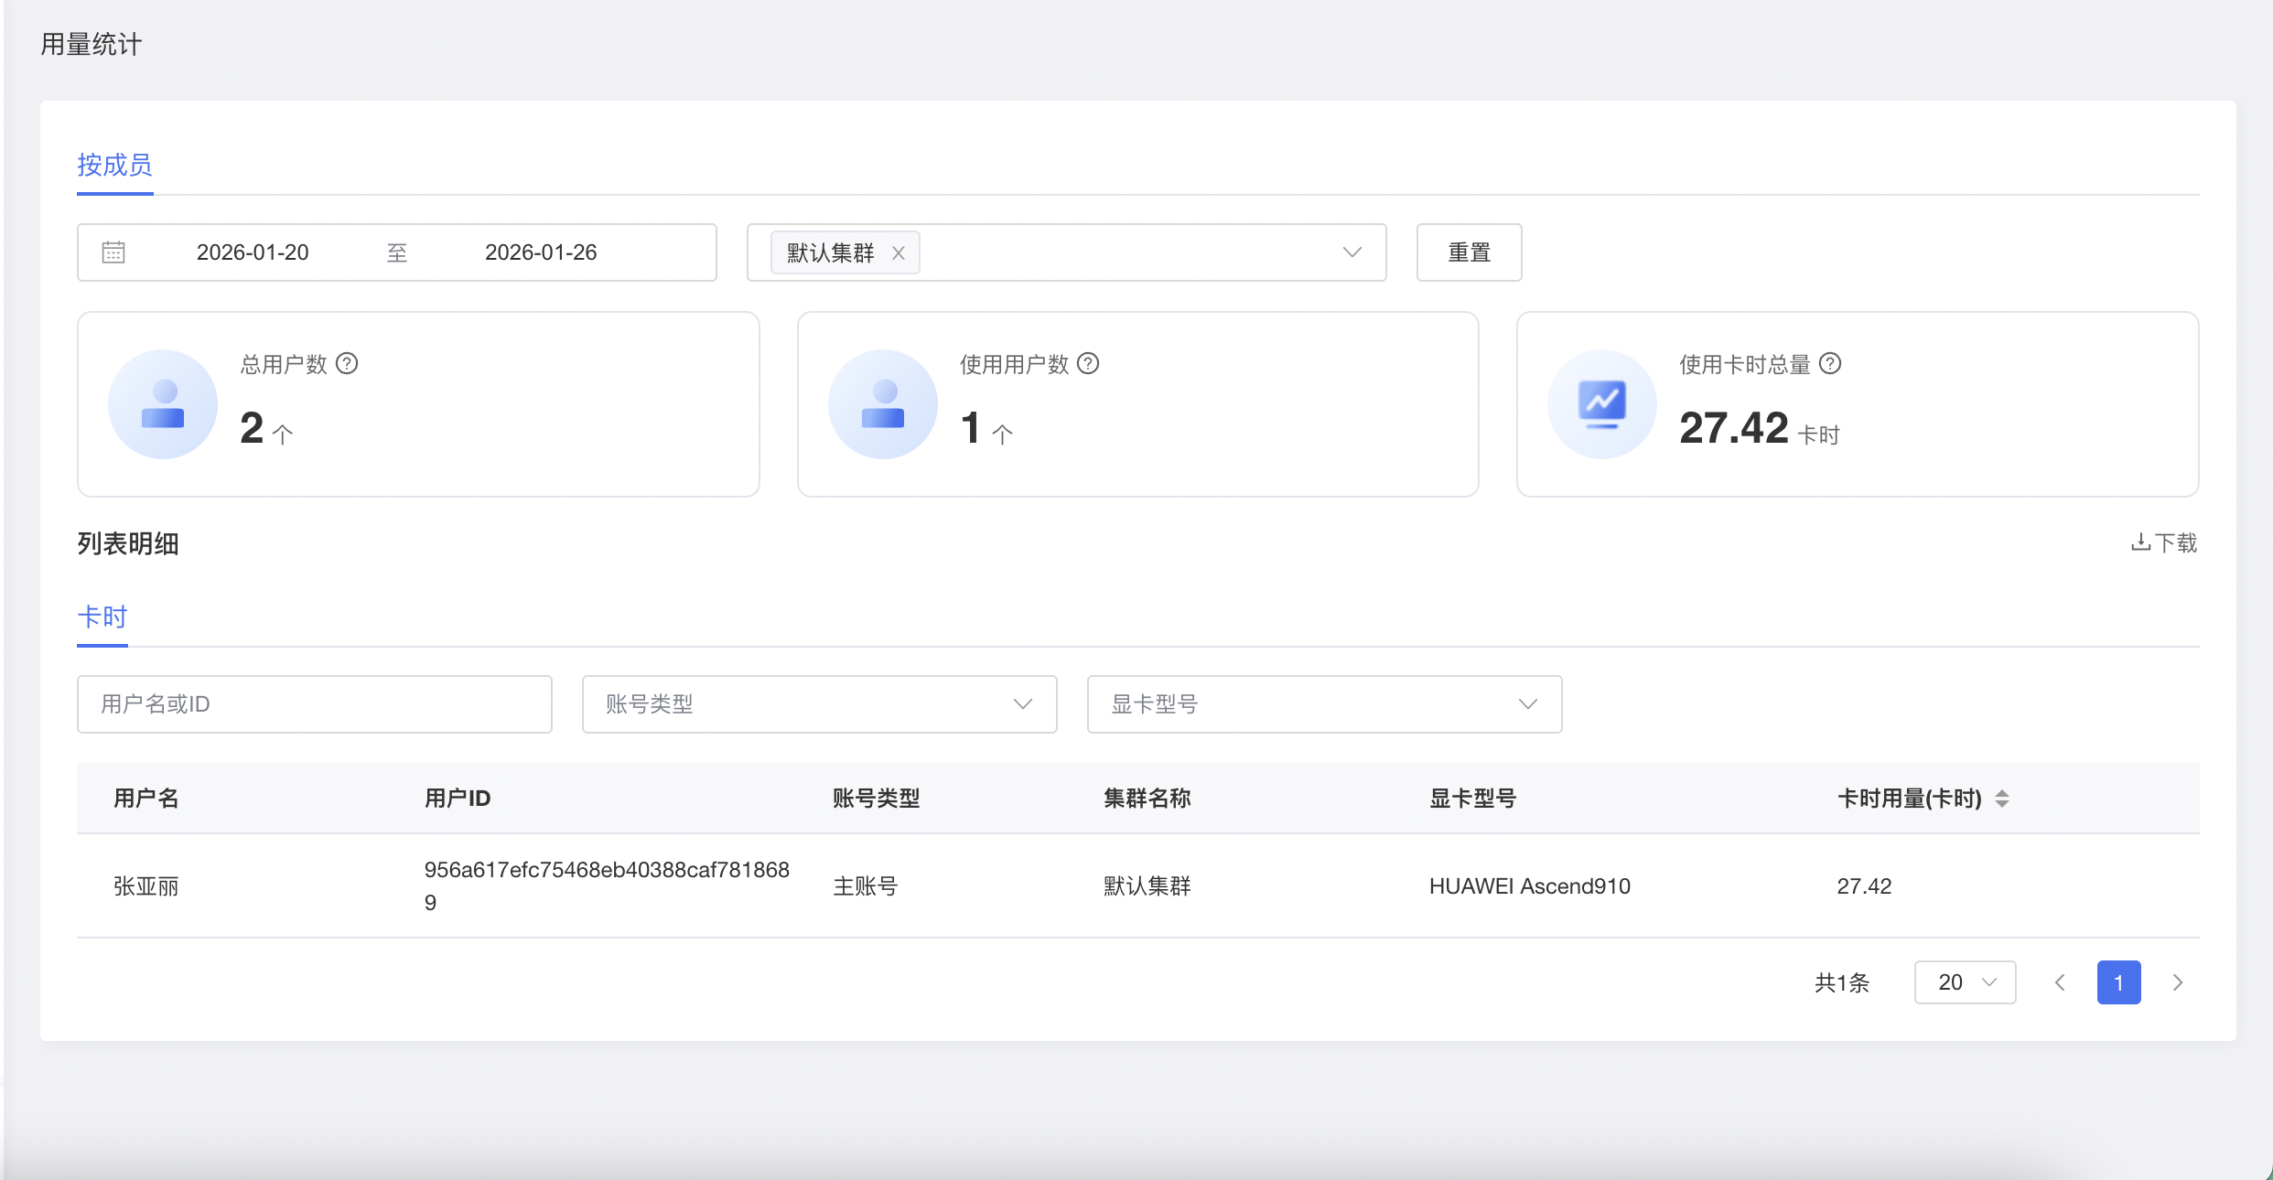Go to page 1 in pagination
Image resolution: width=2273 pixels, height=1180 pixels.
(x=2118, y=982)
